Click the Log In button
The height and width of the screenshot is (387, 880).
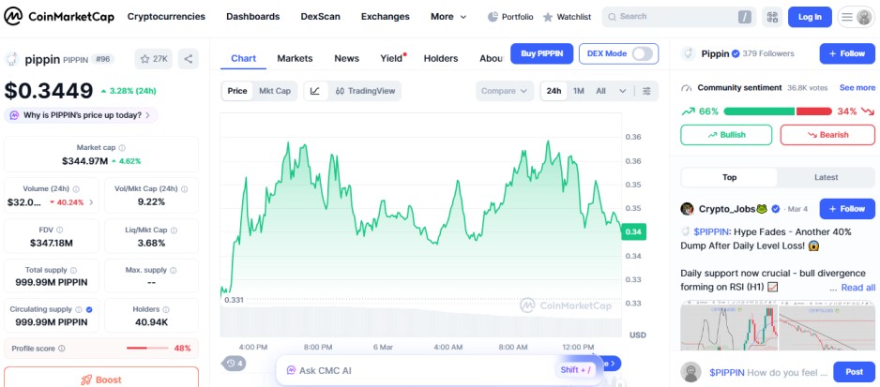[810, 17]
